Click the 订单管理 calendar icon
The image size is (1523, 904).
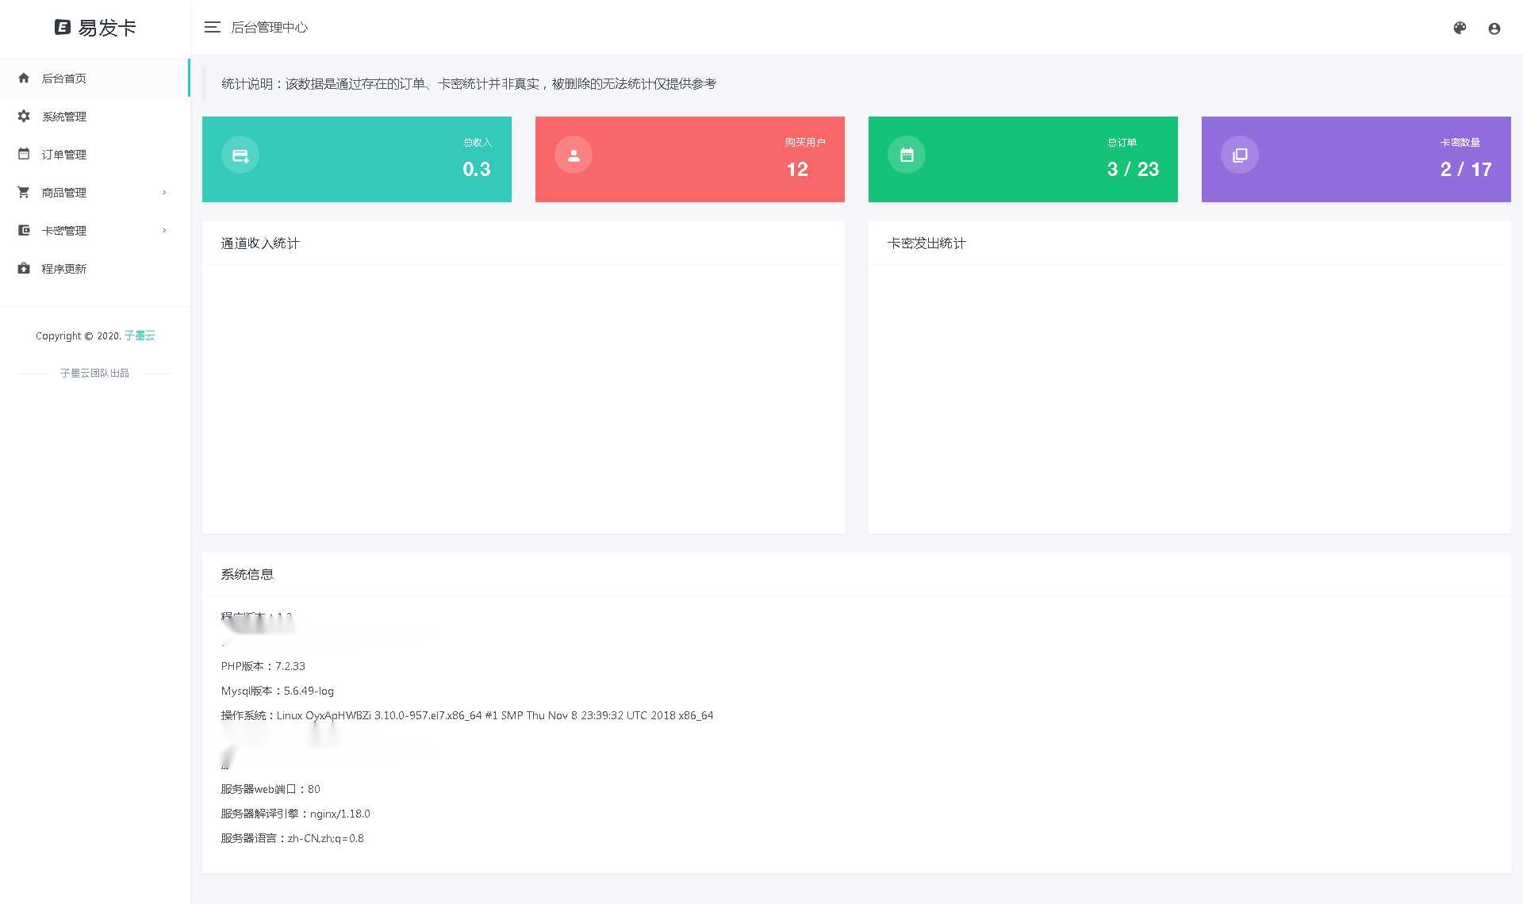pos(23,155)
